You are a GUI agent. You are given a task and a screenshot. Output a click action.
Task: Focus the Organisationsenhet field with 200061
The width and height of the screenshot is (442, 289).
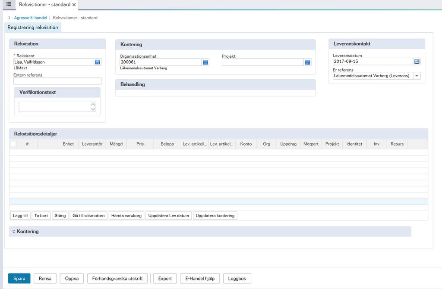point(161,62)
